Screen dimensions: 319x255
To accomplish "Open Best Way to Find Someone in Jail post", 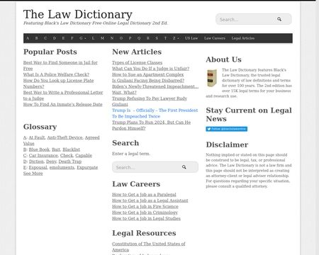I will 60,65.
